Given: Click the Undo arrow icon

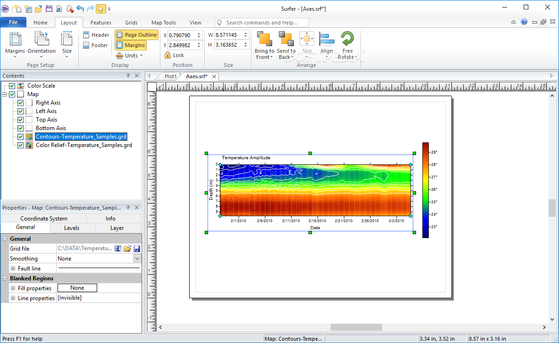Looking at the screenshot, I should (x=80, y=8).
